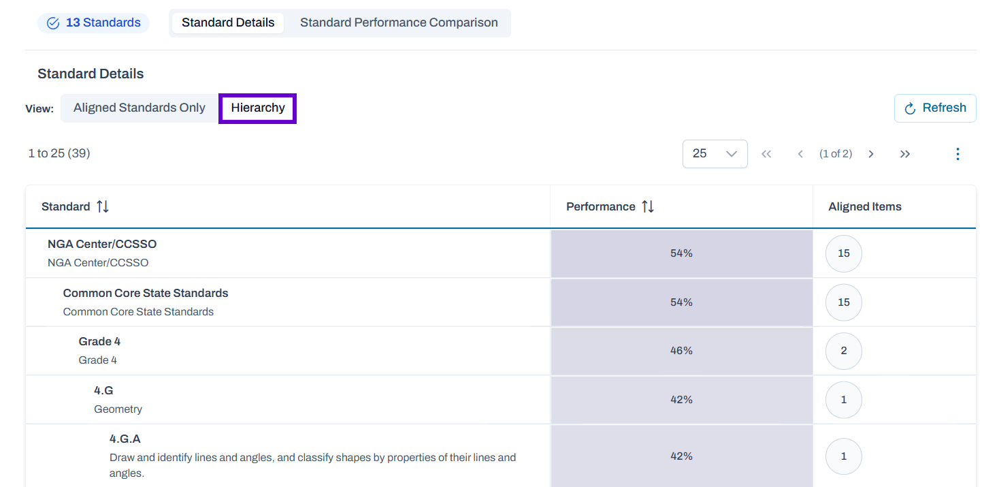The width and height of the screenshot is (999, 487).
Task: Open the rows-per-page dropdown showing 25
Action: [x=715, y=154]
